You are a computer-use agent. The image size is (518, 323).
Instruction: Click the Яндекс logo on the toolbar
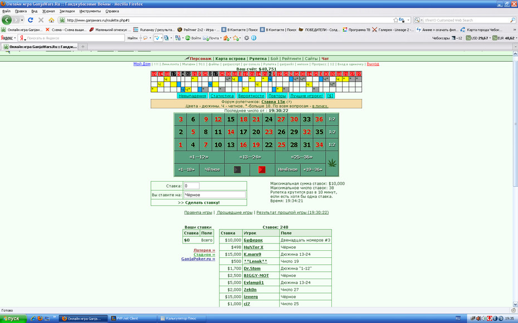[7, 38]
